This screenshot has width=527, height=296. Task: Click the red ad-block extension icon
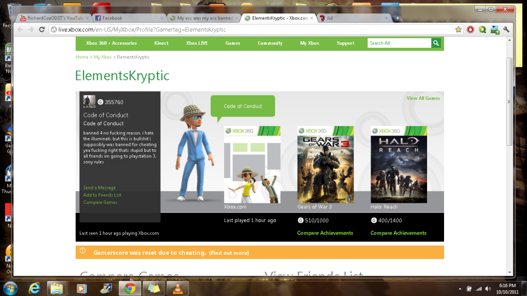tap(470, 29)
